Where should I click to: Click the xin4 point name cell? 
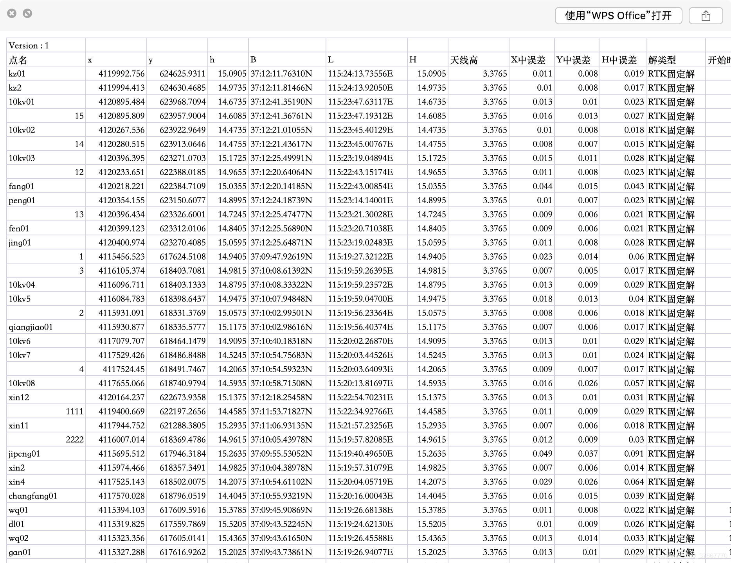46,482
